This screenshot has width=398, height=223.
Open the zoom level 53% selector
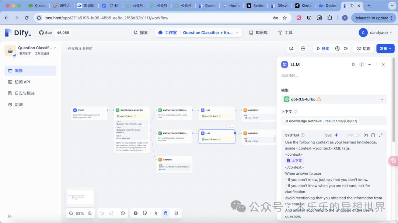click(80, 213)
